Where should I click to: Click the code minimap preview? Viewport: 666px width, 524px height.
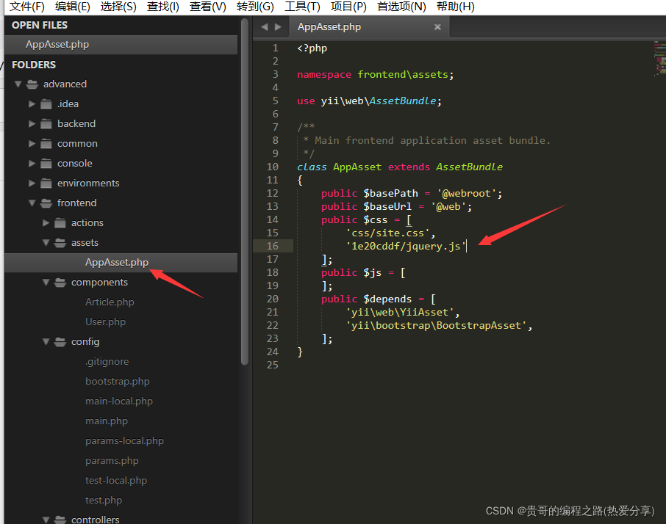659,59
